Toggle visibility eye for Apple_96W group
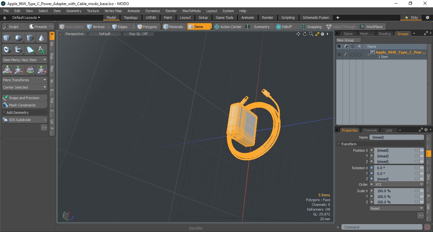 pos(339,54)
